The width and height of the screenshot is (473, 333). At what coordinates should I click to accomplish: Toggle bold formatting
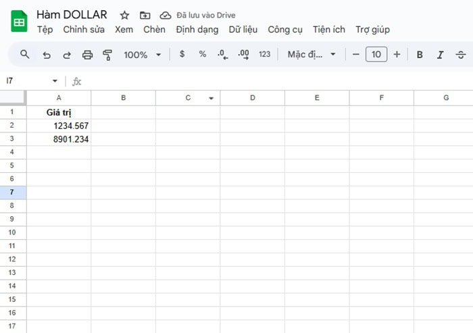coord(420,55)
